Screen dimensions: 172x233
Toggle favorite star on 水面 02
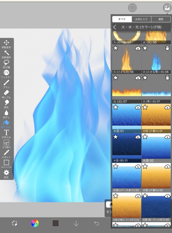pos(145,137)
